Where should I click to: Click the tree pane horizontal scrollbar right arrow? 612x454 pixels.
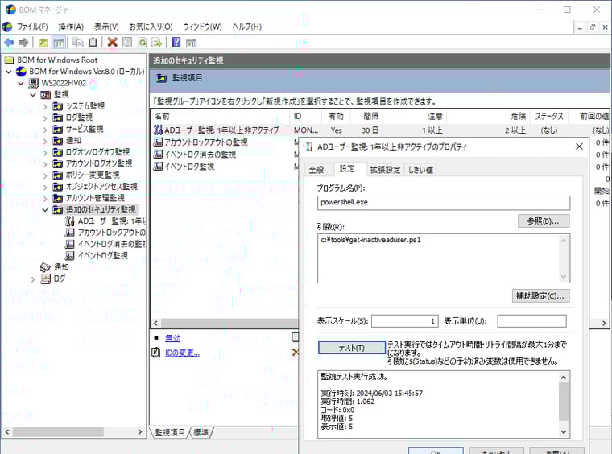pos(140,432)
